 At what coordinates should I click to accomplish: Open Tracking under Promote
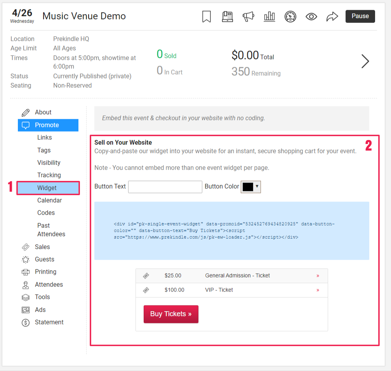tap(49, 175)
